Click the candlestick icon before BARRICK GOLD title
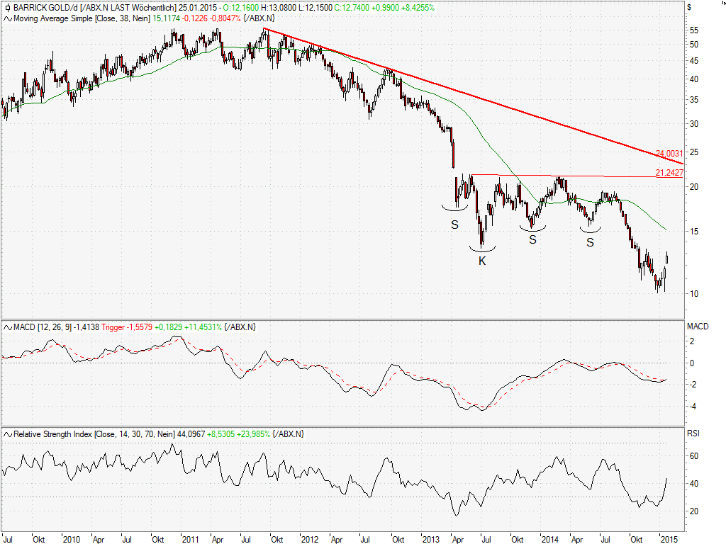Image resolution: width=726 pixels, height=544 pixels. point(7,8)
